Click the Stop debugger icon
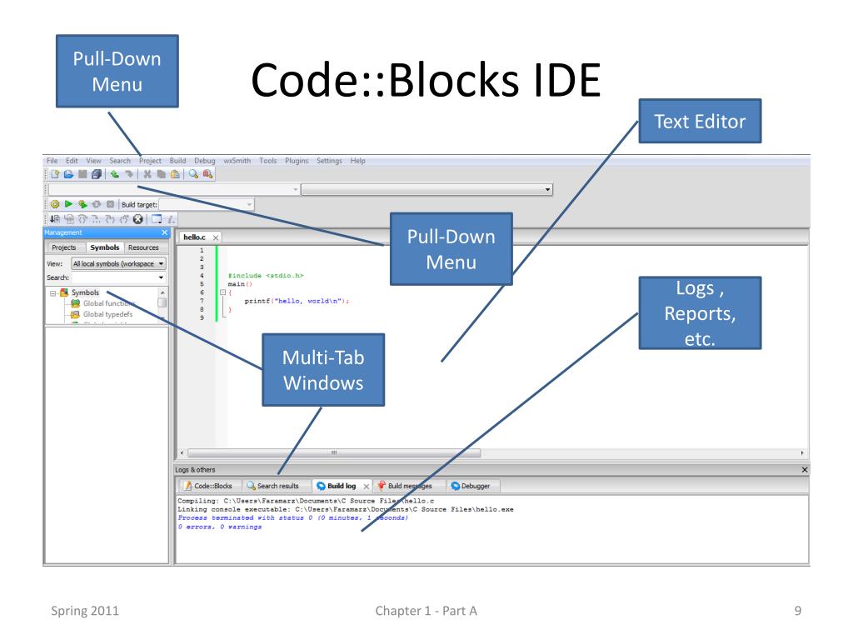This screenshot has width=853, height=640. (138, 219)
